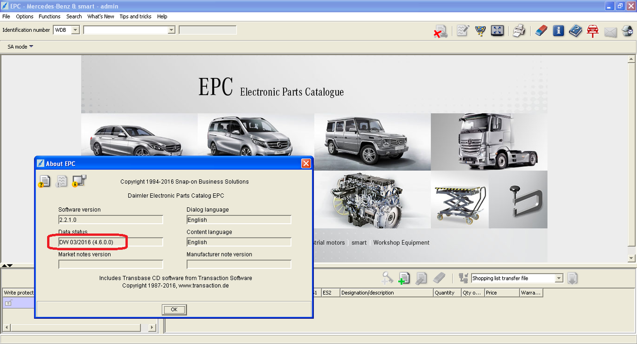637x344 pixels.
Task: Click the scissor lift table thumbnail
Action: (460, 199)
